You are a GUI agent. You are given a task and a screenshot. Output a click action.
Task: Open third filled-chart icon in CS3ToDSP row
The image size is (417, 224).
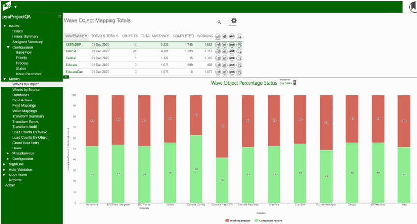coord(232,45)
